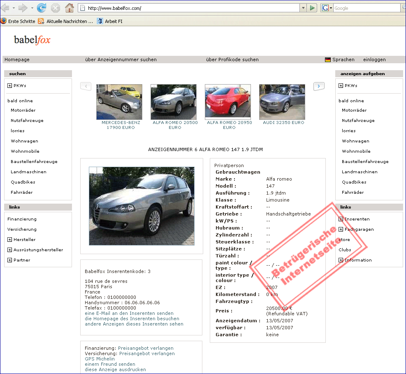This screenshot has height=374, width=406.
Task: Click Wohnmobile in the suchen panel
Action: click(25, 151)
